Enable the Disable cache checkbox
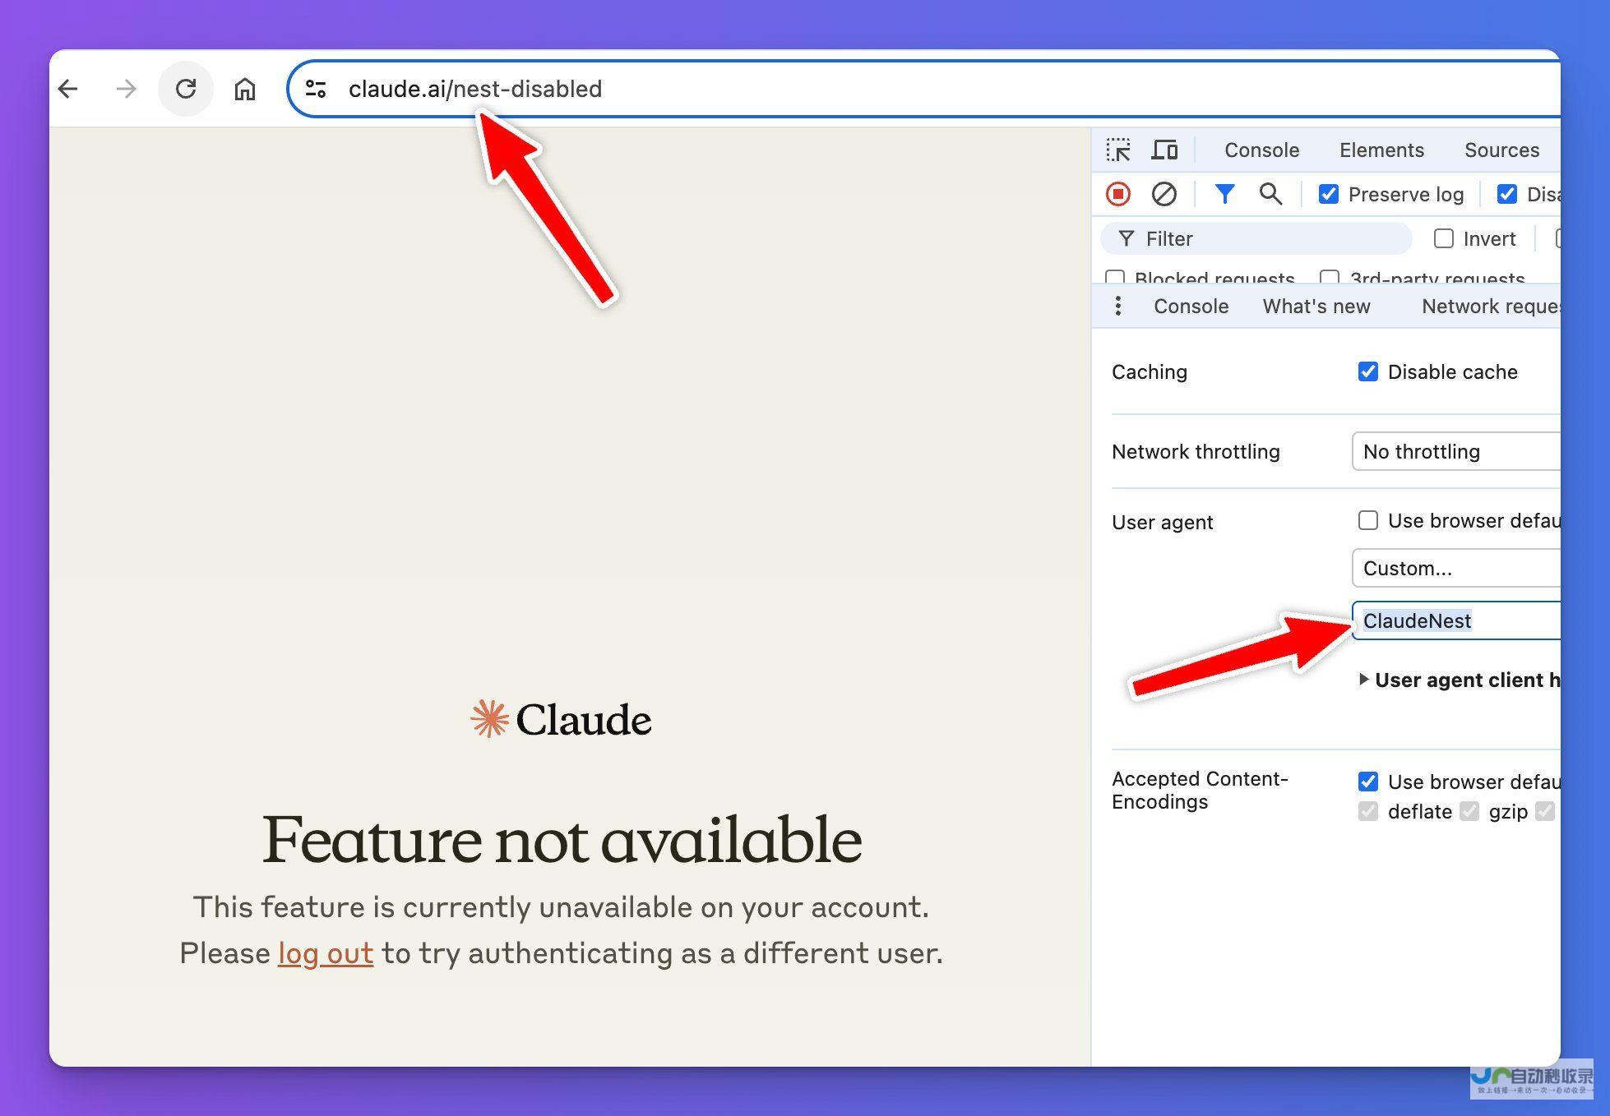 point(1365,371)
